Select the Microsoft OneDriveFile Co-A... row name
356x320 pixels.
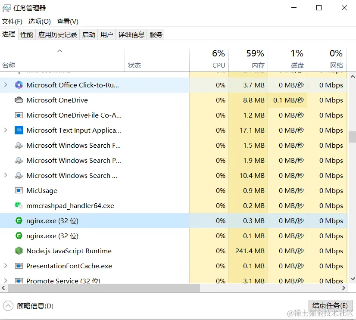74,115
